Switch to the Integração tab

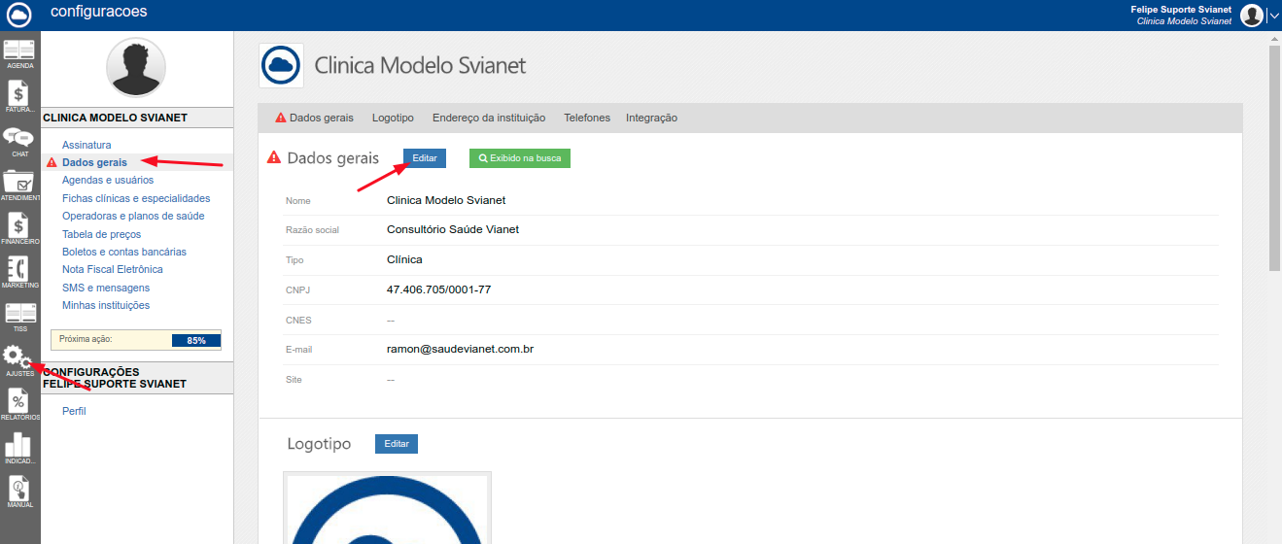click(x=651, y=118)
